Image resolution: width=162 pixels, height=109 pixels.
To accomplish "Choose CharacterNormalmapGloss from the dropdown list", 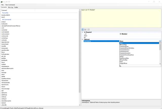I will tap(139, 55).
